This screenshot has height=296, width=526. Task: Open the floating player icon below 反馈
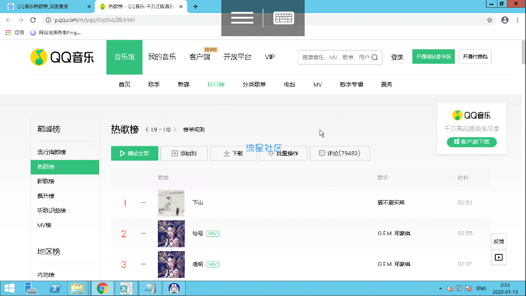(x=499, y=258)
